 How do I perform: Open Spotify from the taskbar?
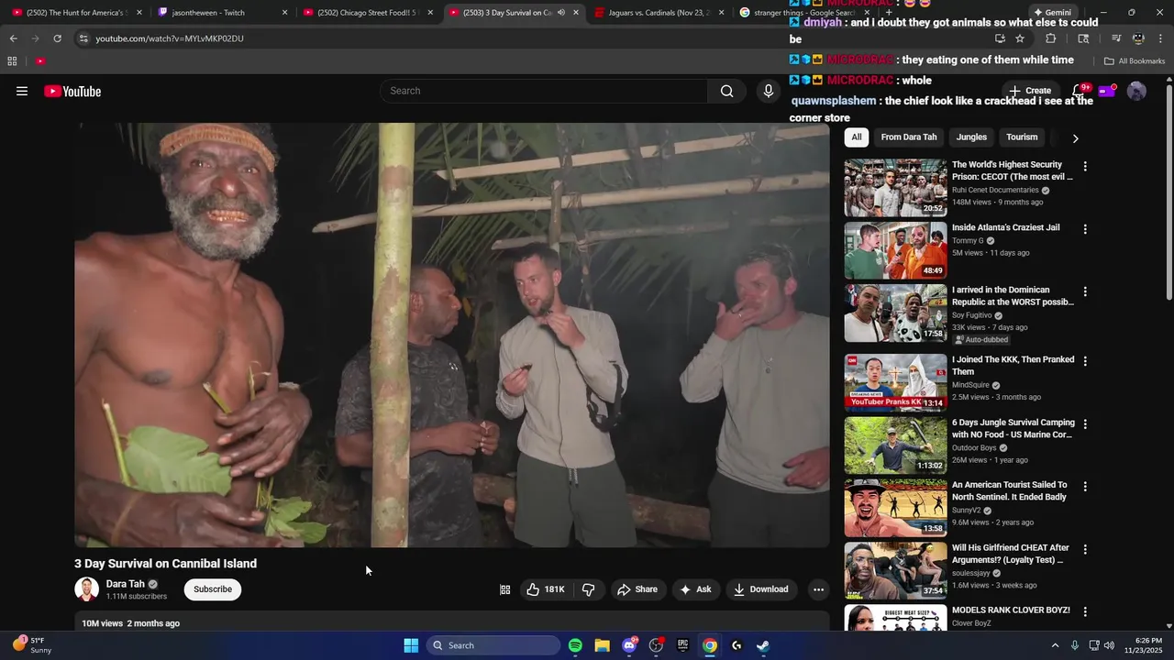575,645
